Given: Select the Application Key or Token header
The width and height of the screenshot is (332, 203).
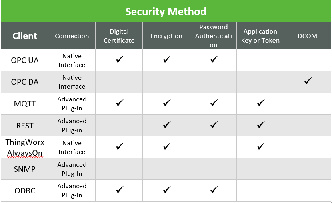Looking at the screenshot, I should pyautogui.click(x=260, y=36).
